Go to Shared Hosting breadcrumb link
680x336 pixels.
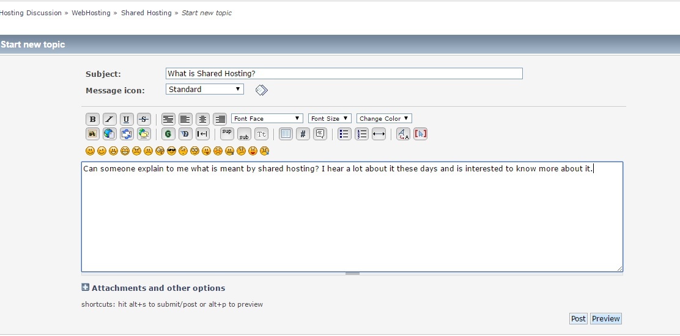(146, 13)
